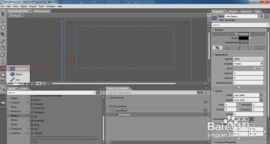Select the TextBlock text tool
The height and width of the screenshot is (144, 270).
point(3,82)
